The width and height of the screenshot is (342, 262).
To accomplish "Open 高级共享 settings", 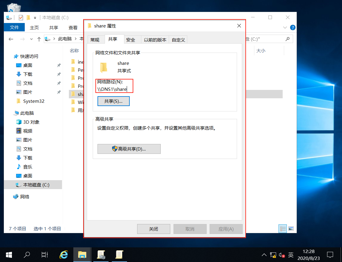I will tap(129, 149).
